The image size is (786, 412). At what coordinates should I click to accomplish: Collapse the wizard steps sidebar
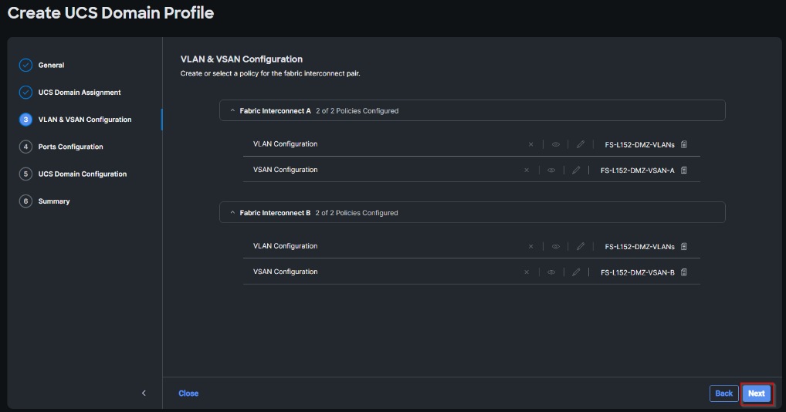tap(144, 393)
